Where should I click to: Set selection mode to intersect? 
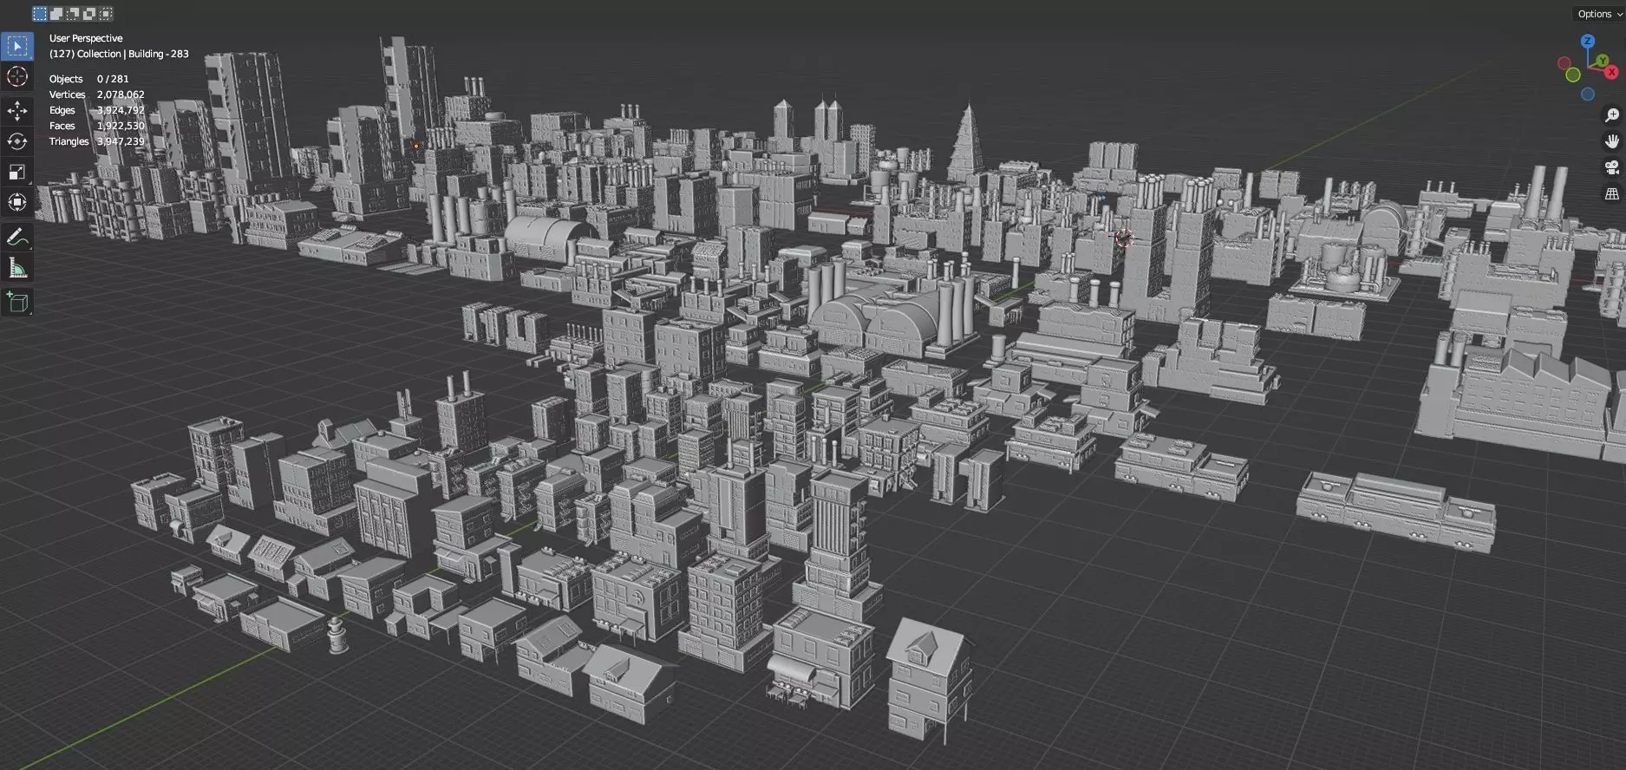(x=106, y=14)
